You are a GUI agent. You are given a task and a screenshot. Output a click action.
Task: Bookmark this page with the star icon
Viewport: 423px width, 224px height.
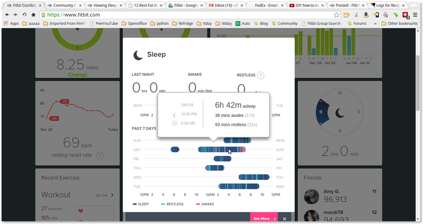pos(336,15)
